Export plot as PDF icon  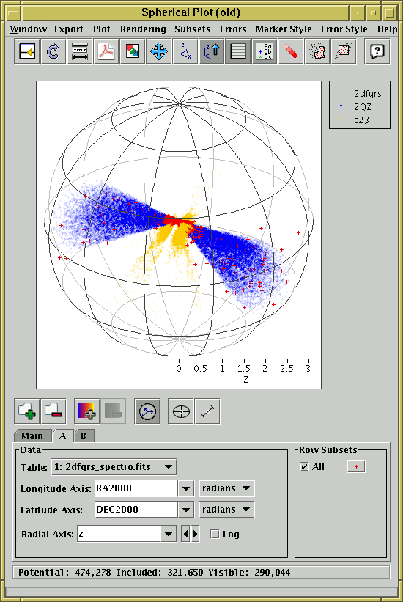coord(106,51)
